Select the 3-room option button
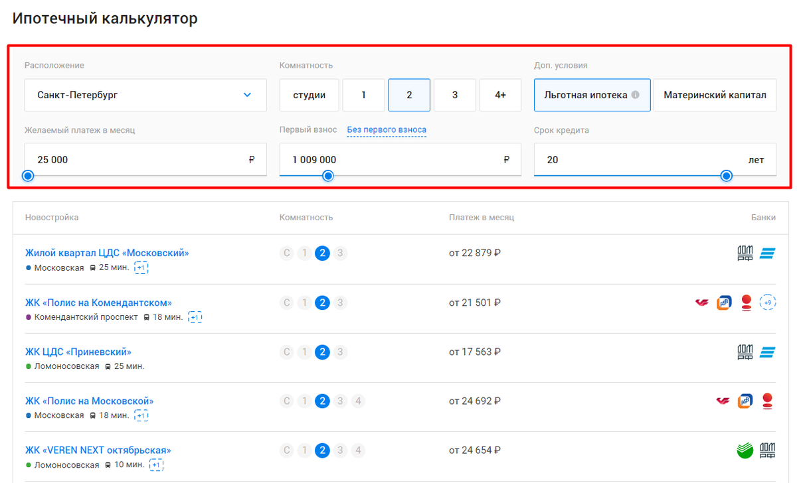The image size is (797, 483). point(455,95)
